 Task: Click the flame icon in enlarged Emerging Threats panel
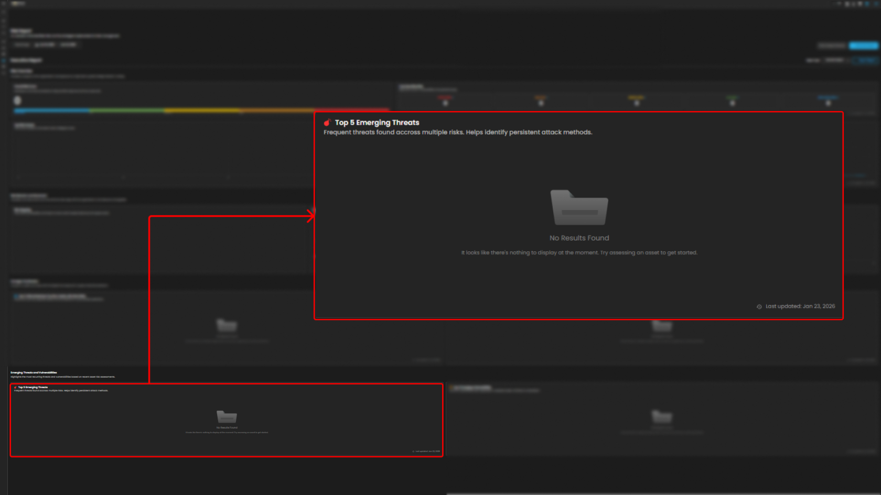[327, 123]
